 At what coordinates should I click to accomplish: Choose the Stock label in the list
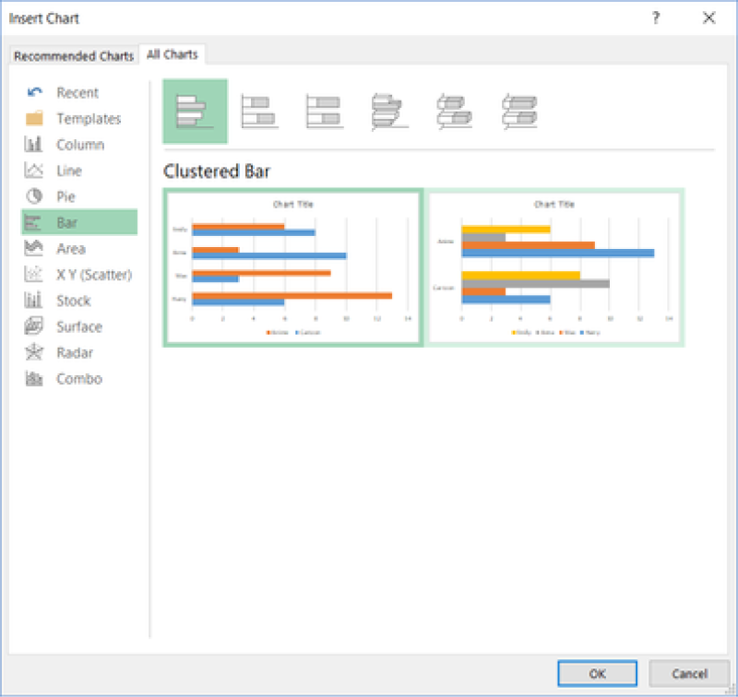point(74,300)
